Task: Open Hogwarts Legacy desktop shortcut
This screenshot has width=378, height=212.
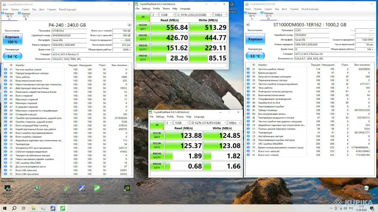Action: click(x=7, y=189)
